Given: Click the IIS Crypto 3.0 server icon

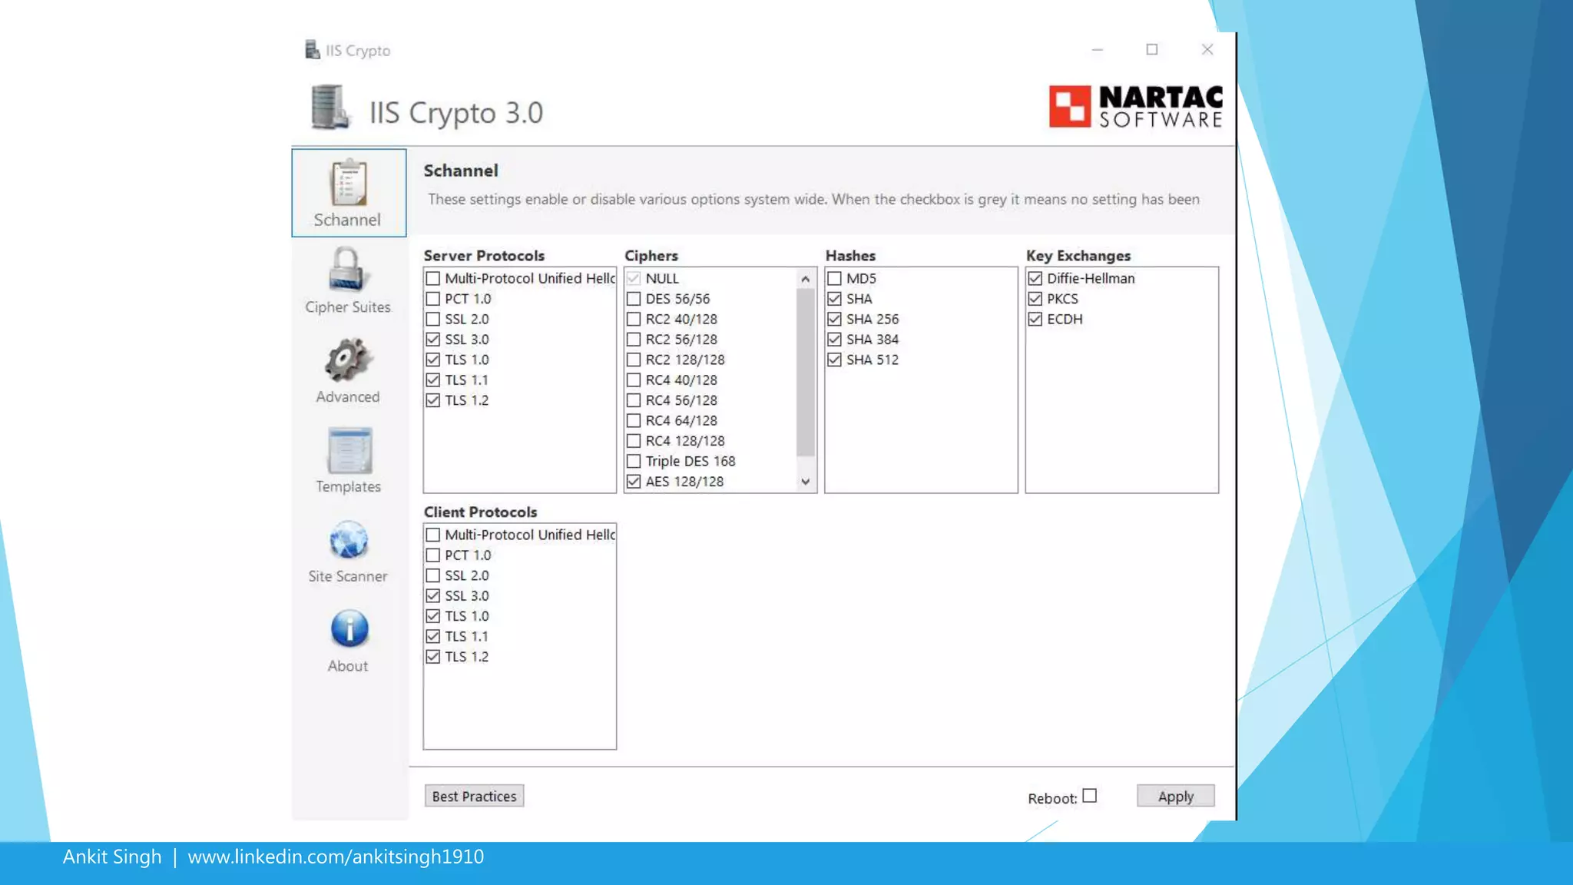Looking at the screenshot, I should tap(330, 108).
